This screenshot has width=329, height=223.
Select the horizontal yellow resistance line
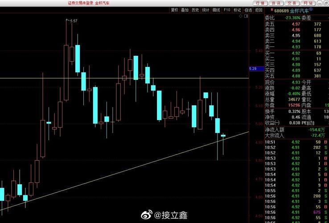tap(124, 78)
